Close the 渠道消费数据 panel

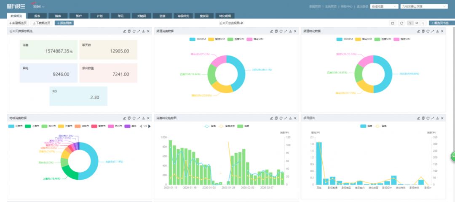click(295, 31)
